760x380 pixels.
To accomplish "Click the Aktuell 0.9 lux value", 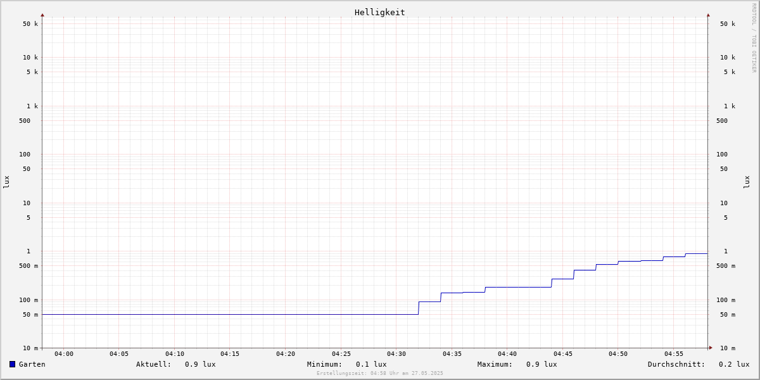I will (200, 364).
